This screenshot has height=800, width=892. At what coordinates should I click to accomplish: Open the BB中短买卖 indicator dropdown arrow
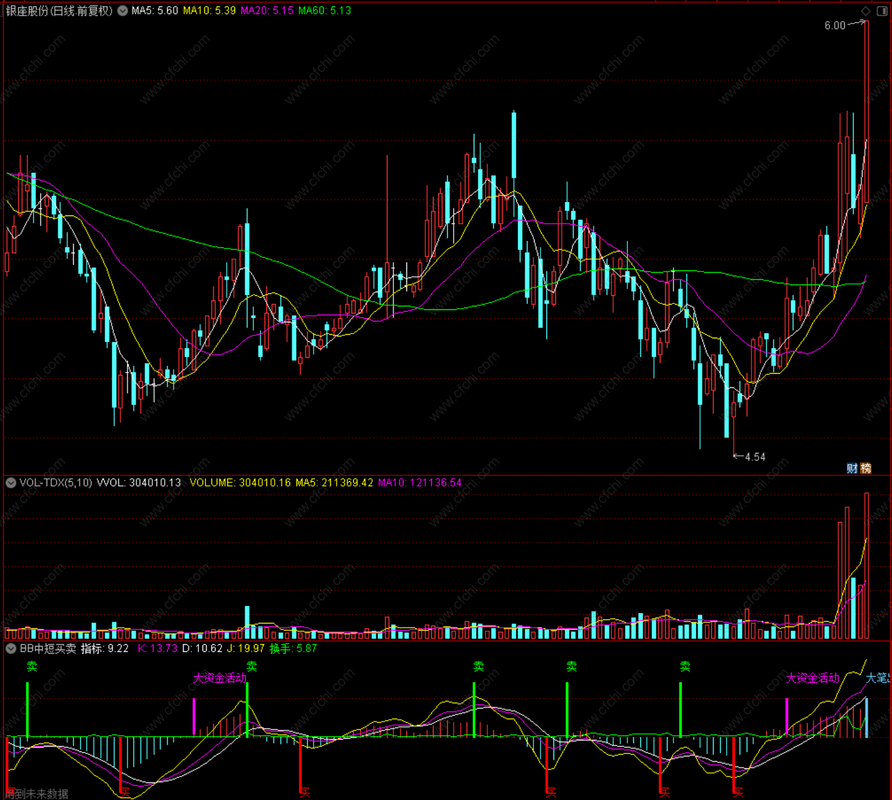click(x=11, y=648)
